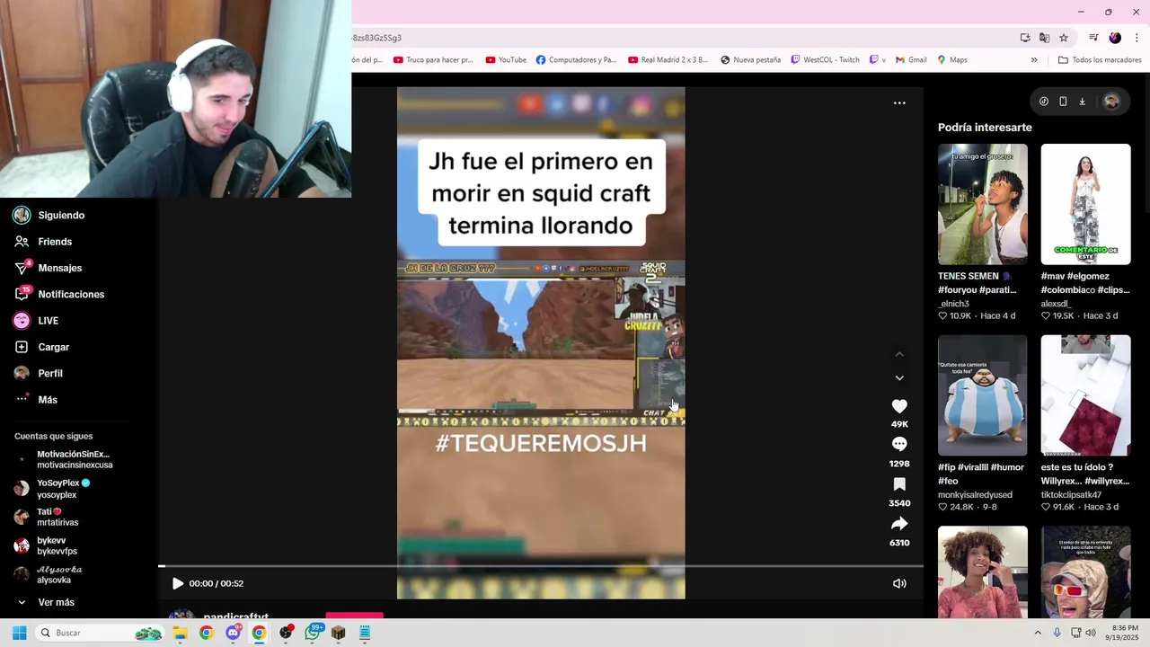Open the Siguiendo feed in sidebar
This screenshot has height=647, width=1150.
tap(49, 215)
